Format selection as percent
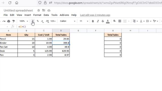The width and height of the screenshot is (162, 91). click(38, 21)
